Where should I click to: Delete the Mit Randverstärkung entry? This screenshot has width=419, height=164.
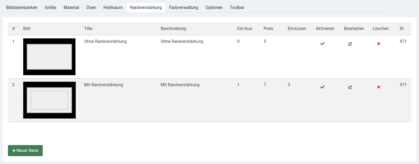coord(379,87)
